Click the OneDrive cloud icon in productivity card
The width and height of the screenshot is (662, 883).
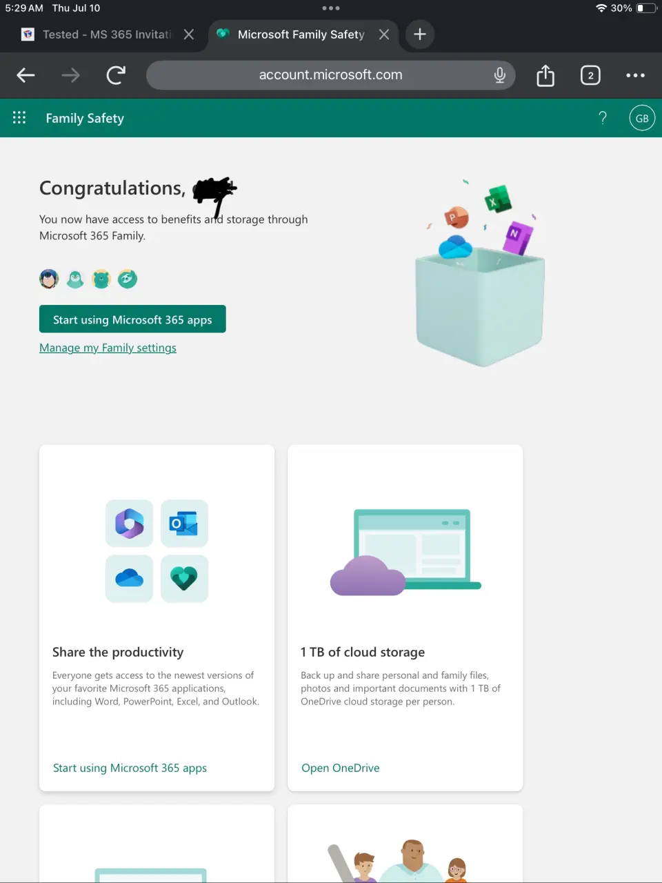click(x=129, y=579)
